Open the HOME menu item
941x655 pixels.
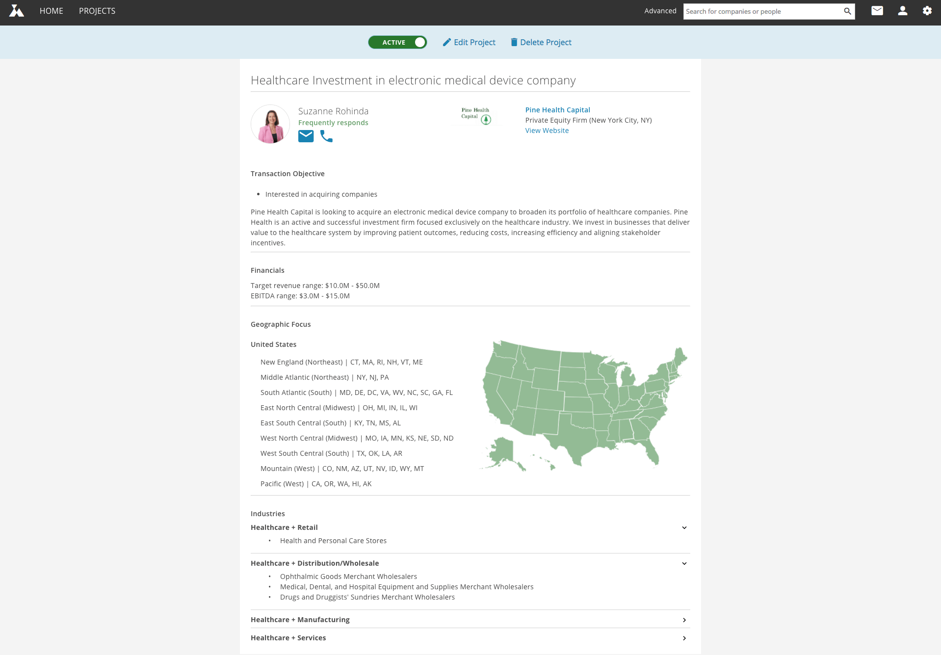click(x=52, y=11)
